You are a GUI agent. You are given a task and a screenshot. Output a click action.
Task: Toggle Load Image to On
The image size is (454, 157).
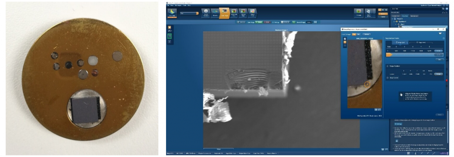point(354,34)
